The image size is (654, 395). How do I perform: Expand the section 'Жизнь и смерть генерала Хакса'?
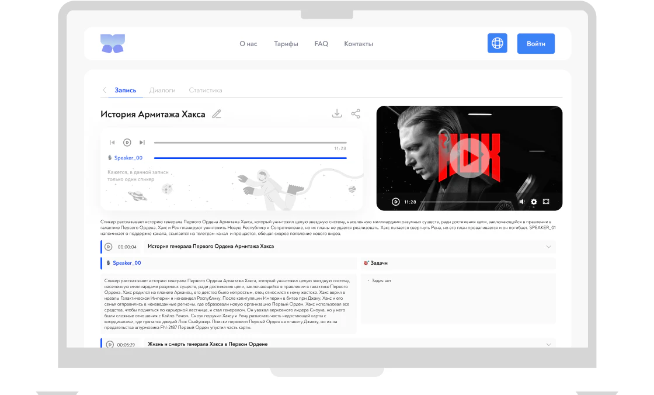(548, 344)
